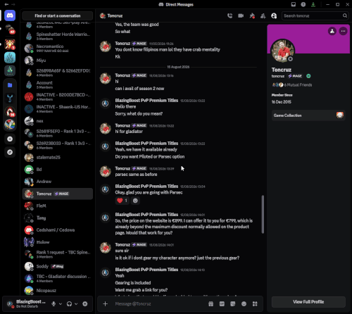Open the Cedshami / Cedowa conversation
352x314 pixels.
[58, 230]
